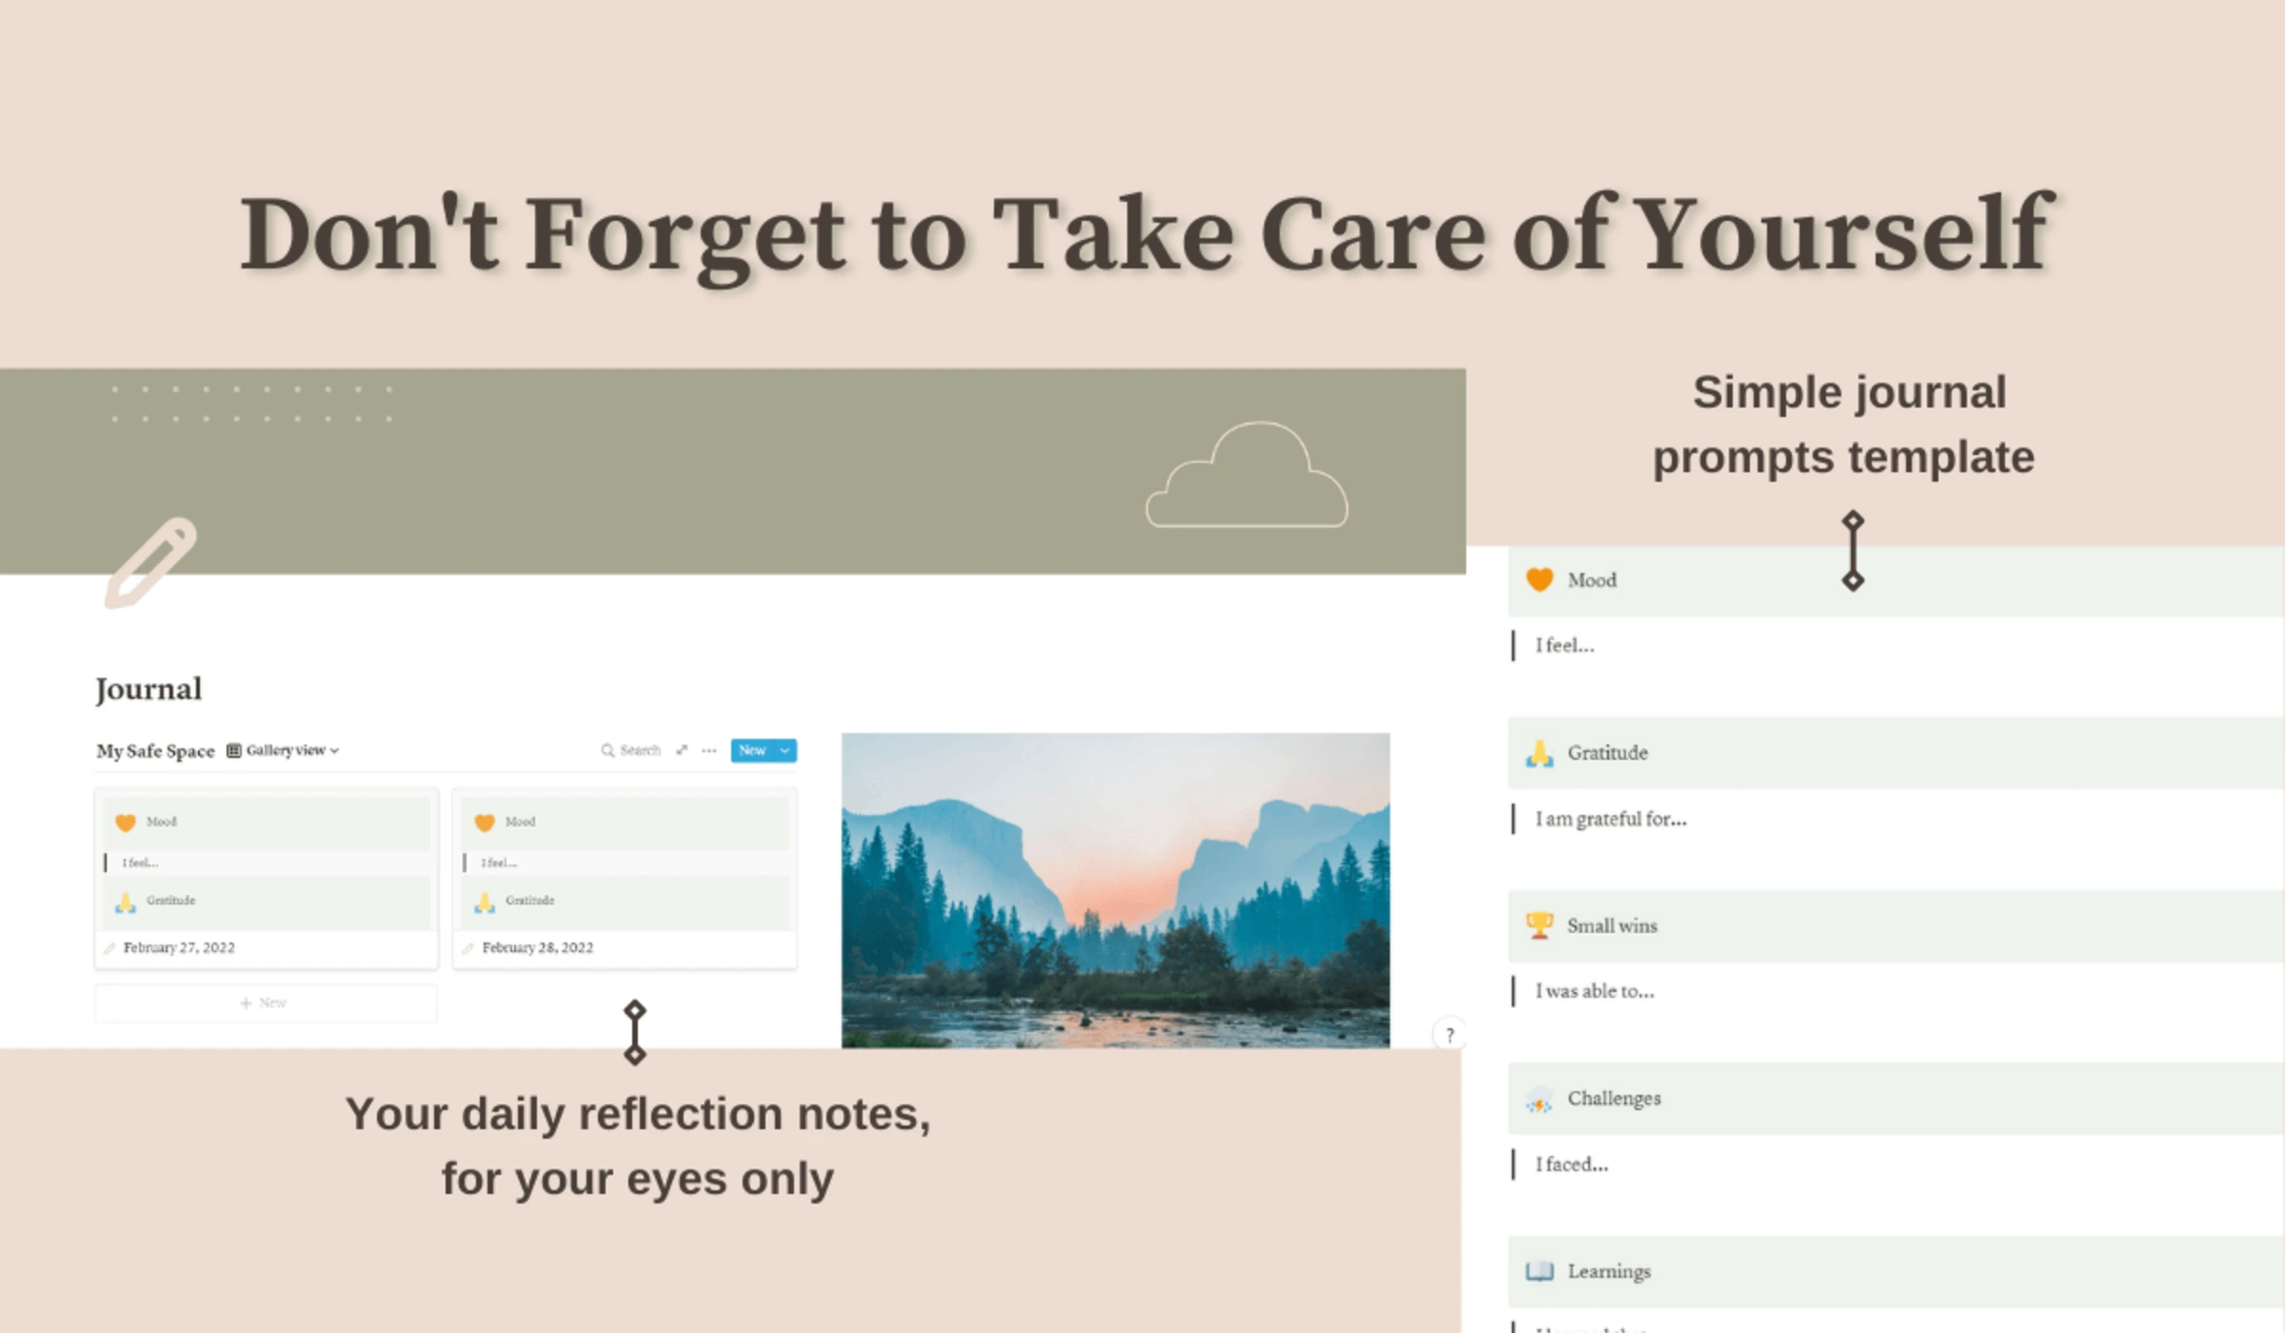This screenshot has height=1333, width=2285.
Task: Click the 'I was able to...' quote block
Action: tap(1594, 991)
